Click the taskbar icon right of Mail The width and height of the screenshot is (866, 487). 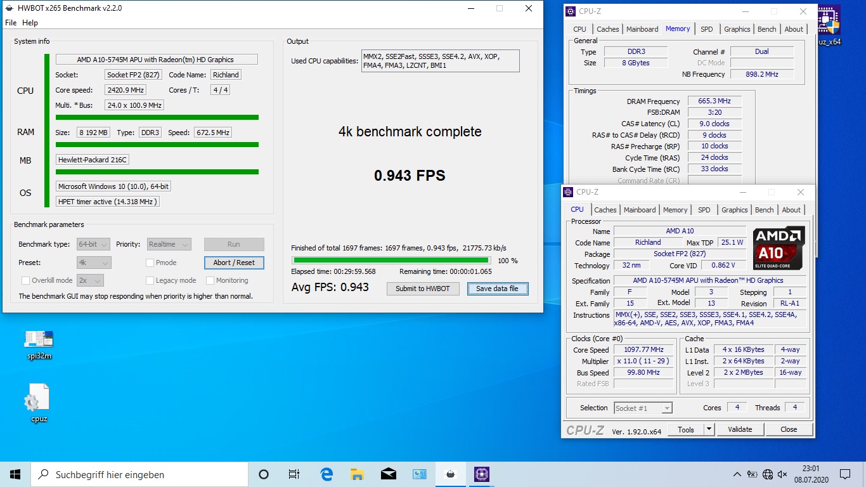point(419,474)
